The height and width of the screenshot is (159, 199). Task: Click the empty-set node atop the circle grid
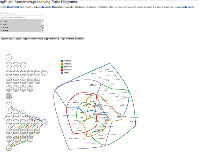(9, 57)
